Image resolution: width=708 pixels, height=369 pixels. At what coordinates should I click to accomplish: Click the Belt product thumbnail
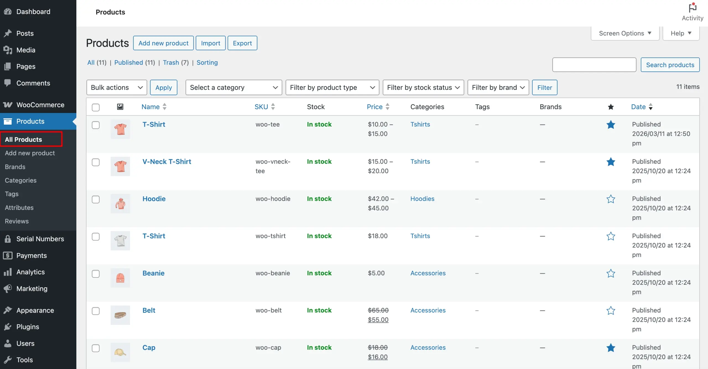120,315
